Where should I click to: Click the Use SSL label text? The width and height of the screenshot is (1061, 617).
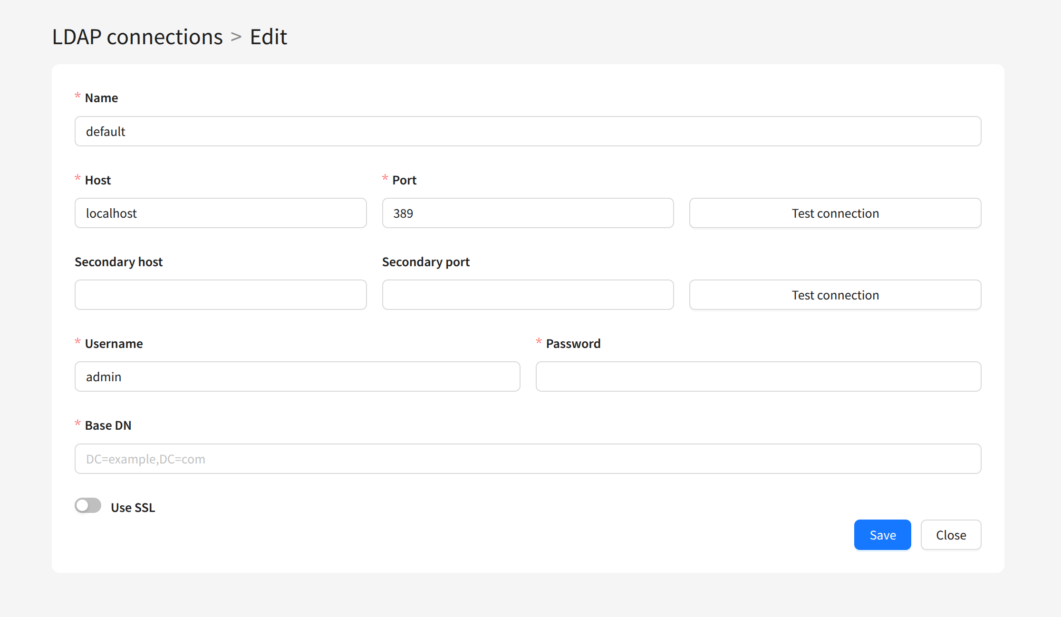pos(133,507)
